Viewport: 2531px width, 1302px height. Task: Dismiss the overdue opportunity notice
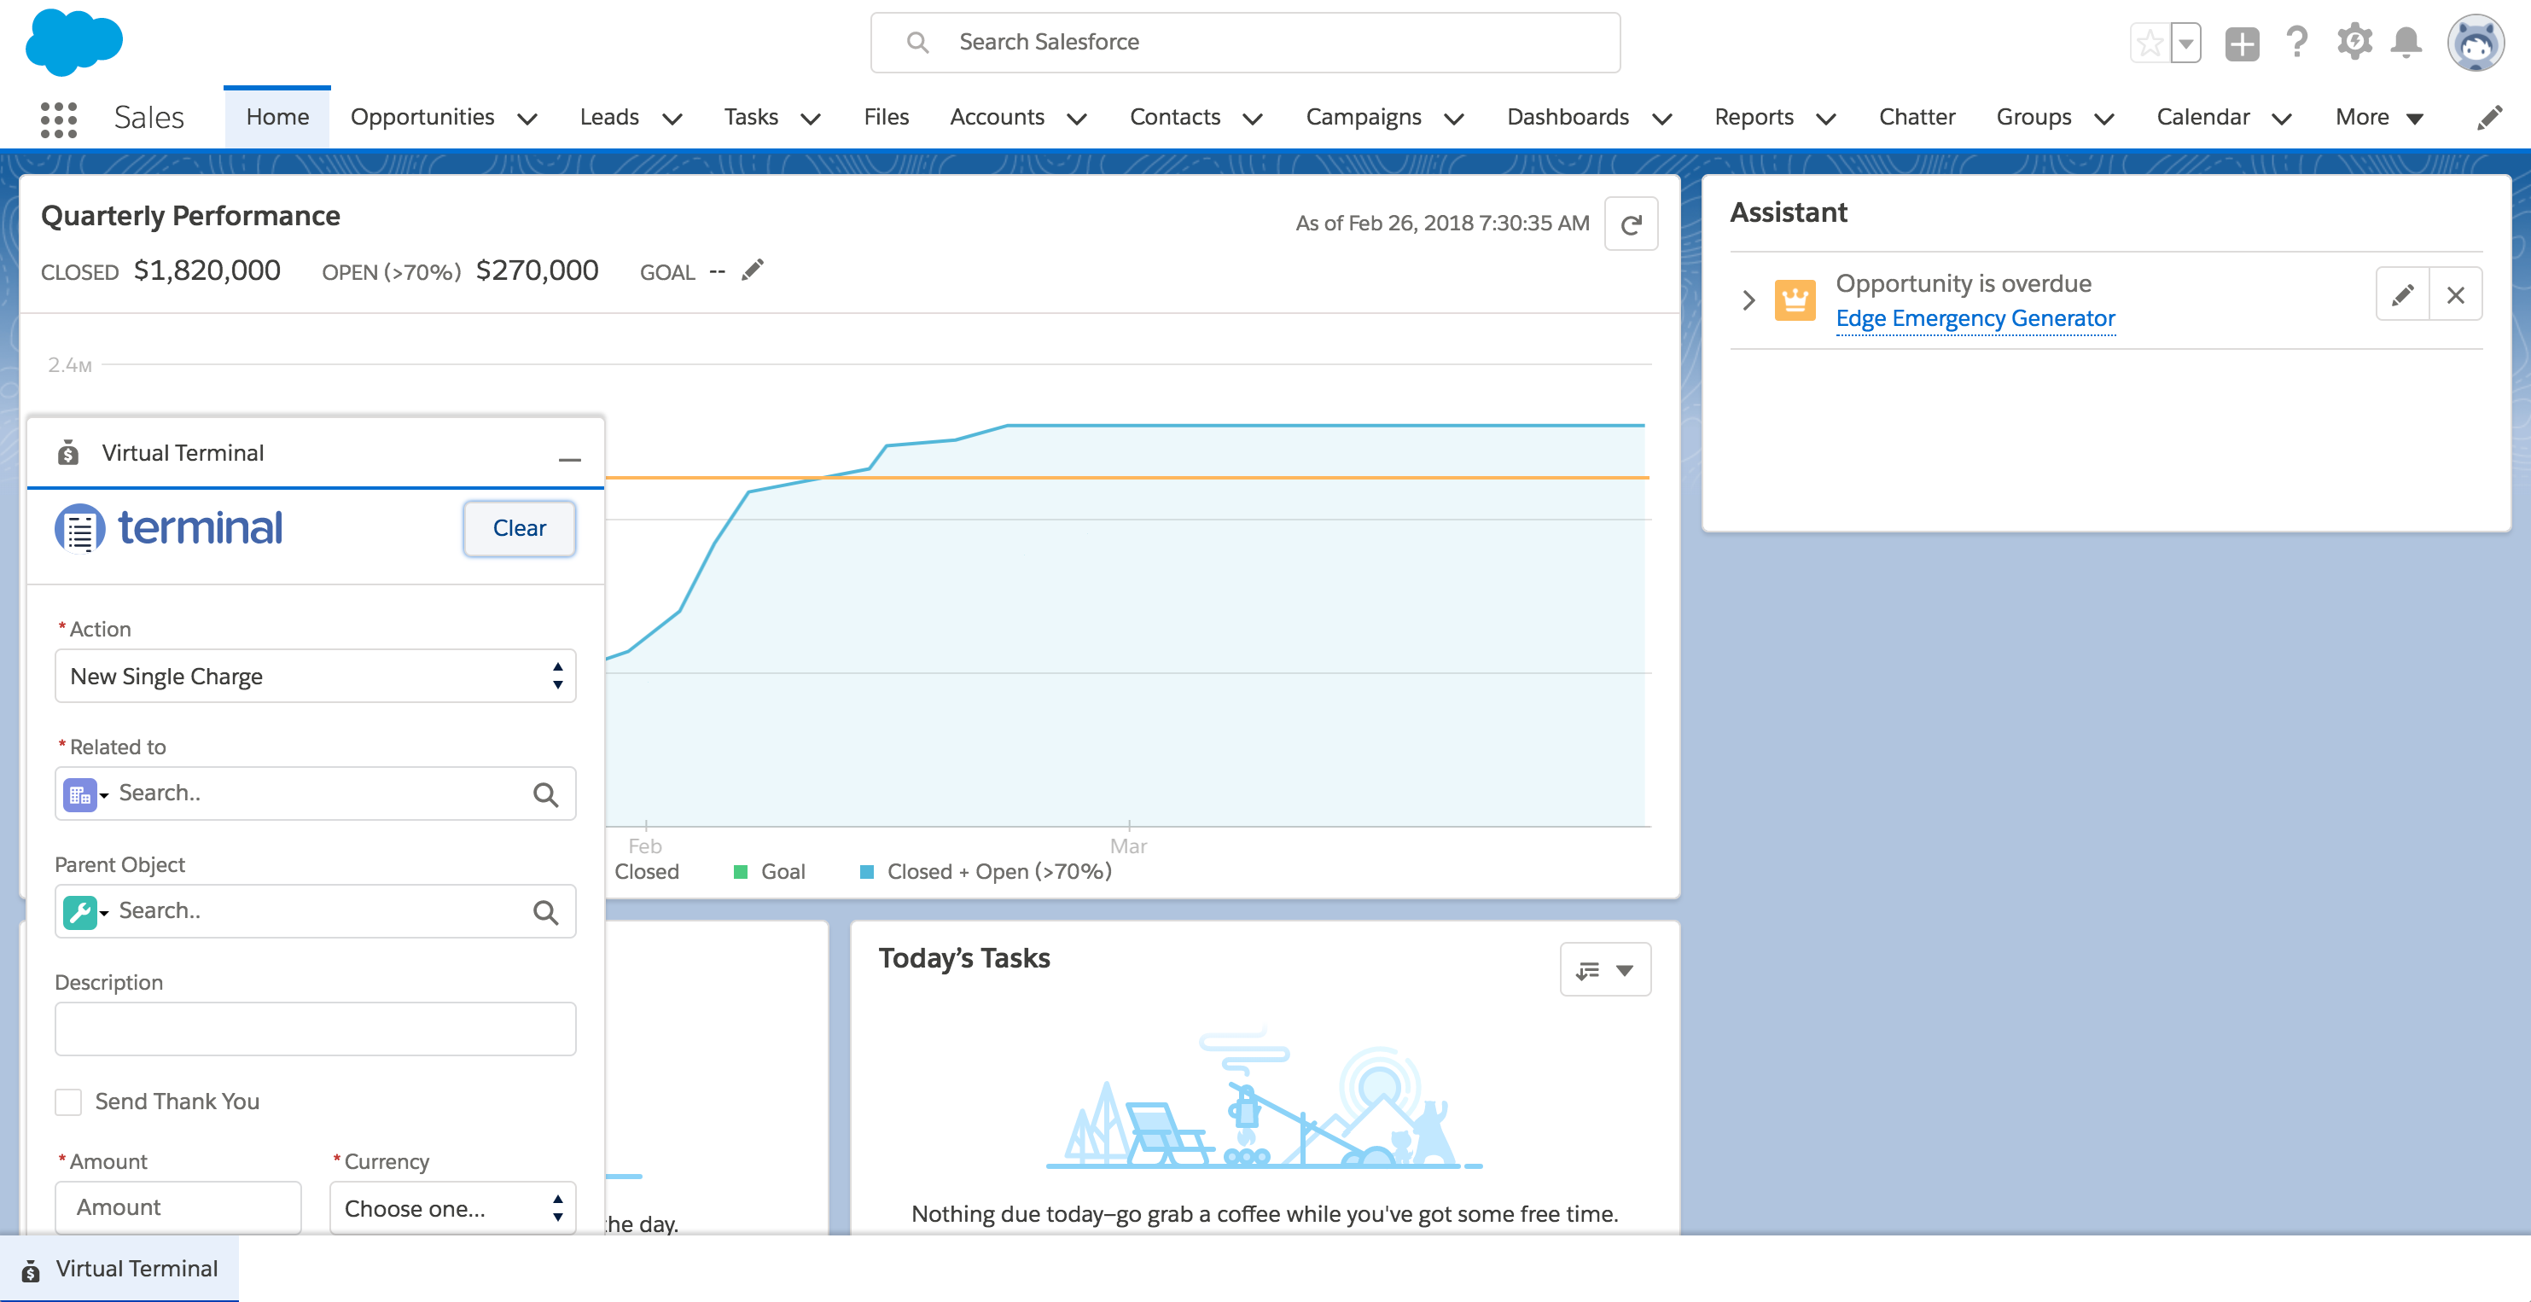click(2455, 294)
